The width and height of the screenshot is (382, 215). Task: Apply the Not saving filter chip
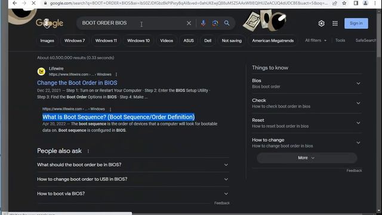pos(232,41)
